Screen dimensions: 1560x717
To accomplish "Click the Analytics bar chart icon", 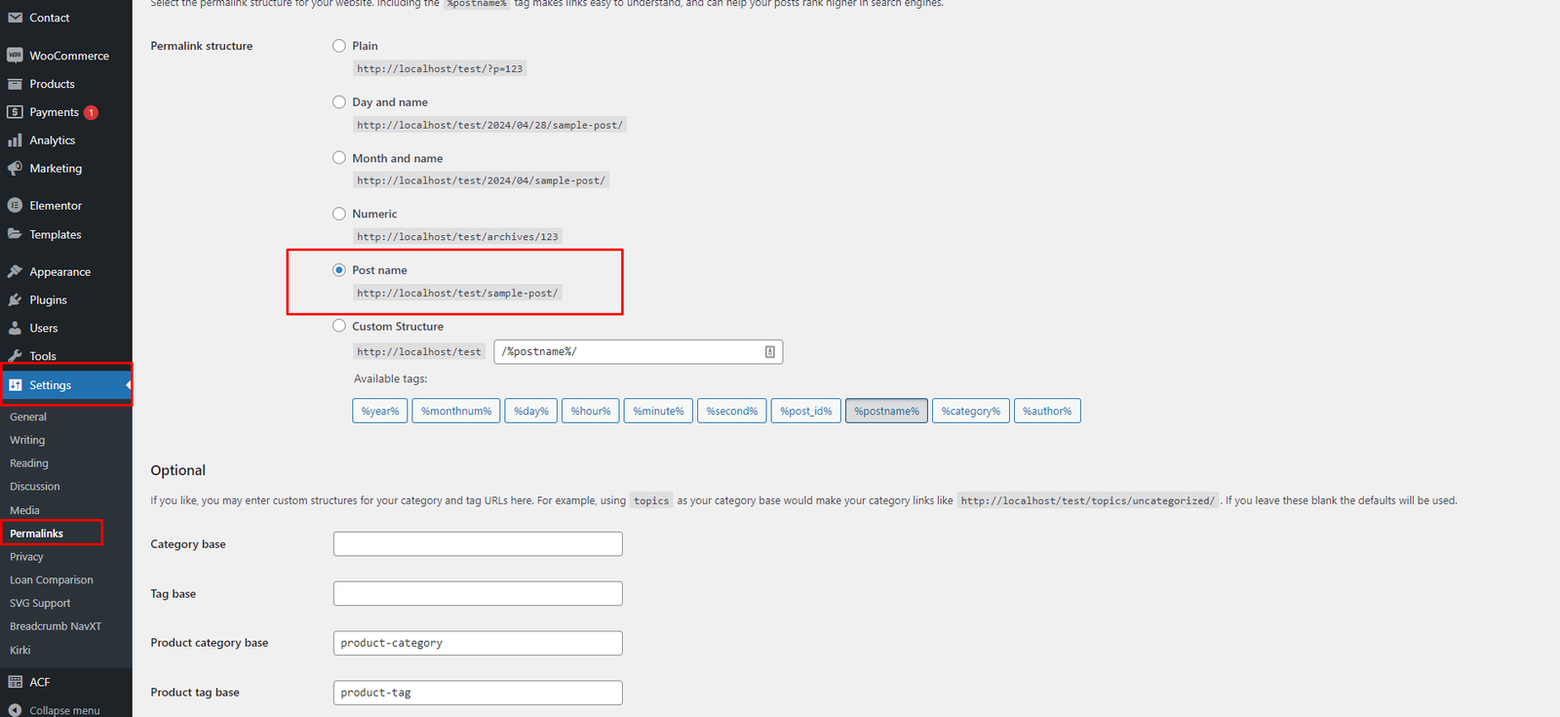I will [x=15, y=140].
